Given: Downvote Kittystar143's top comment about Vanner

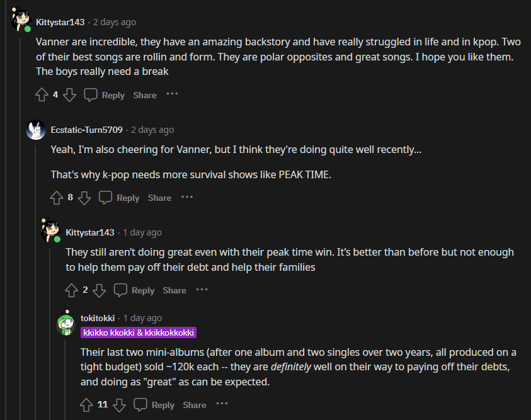Looking at the screenshot, I should (x=69, y=95).
